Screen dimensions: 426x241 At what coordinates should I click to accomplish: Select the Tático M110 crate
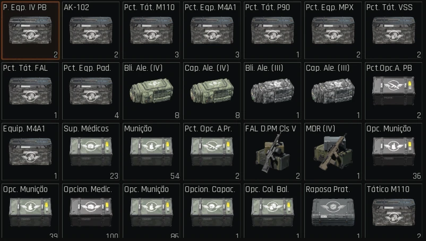394,211
